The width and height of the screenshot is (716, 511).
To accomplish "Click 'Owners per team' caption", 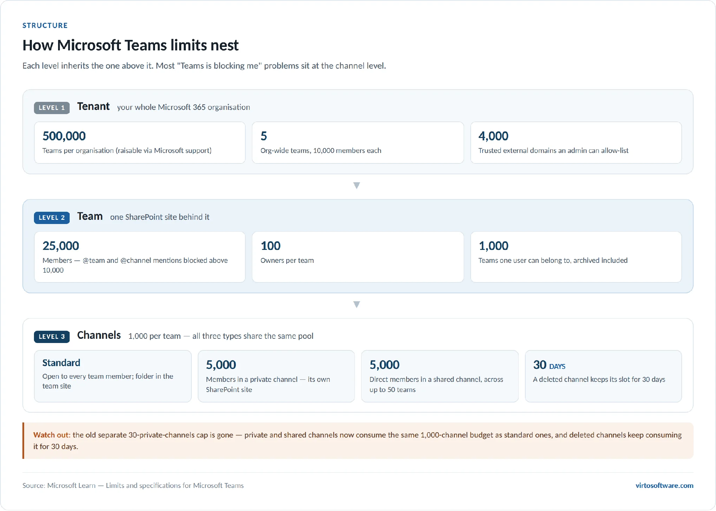I will (287, 260).
